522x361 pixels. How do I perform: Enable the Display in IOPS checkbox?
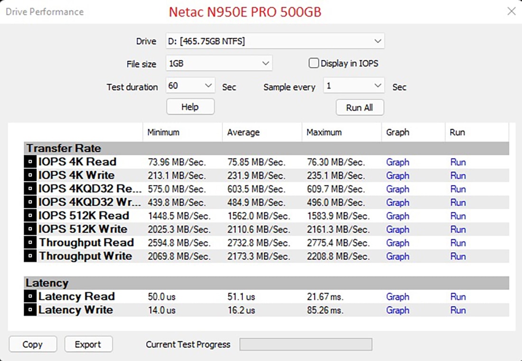pyautogui.click(x=314, y=63)
